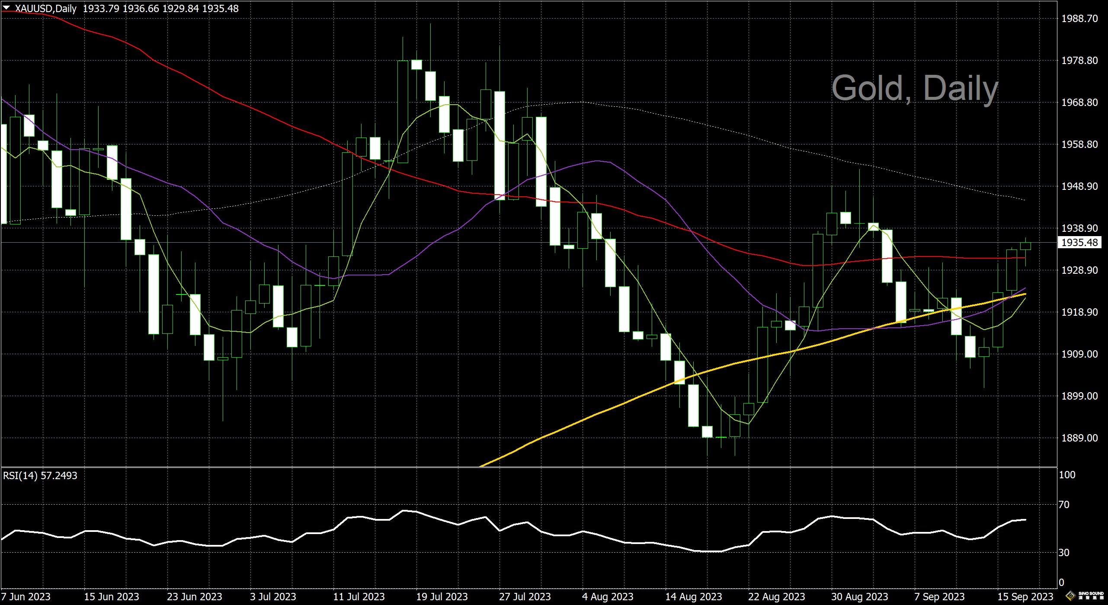Click the dropdown triangle beside XAUUSD,Daily
The height and width of the screenshot is (605, 1108).
[x=6, y=7]
